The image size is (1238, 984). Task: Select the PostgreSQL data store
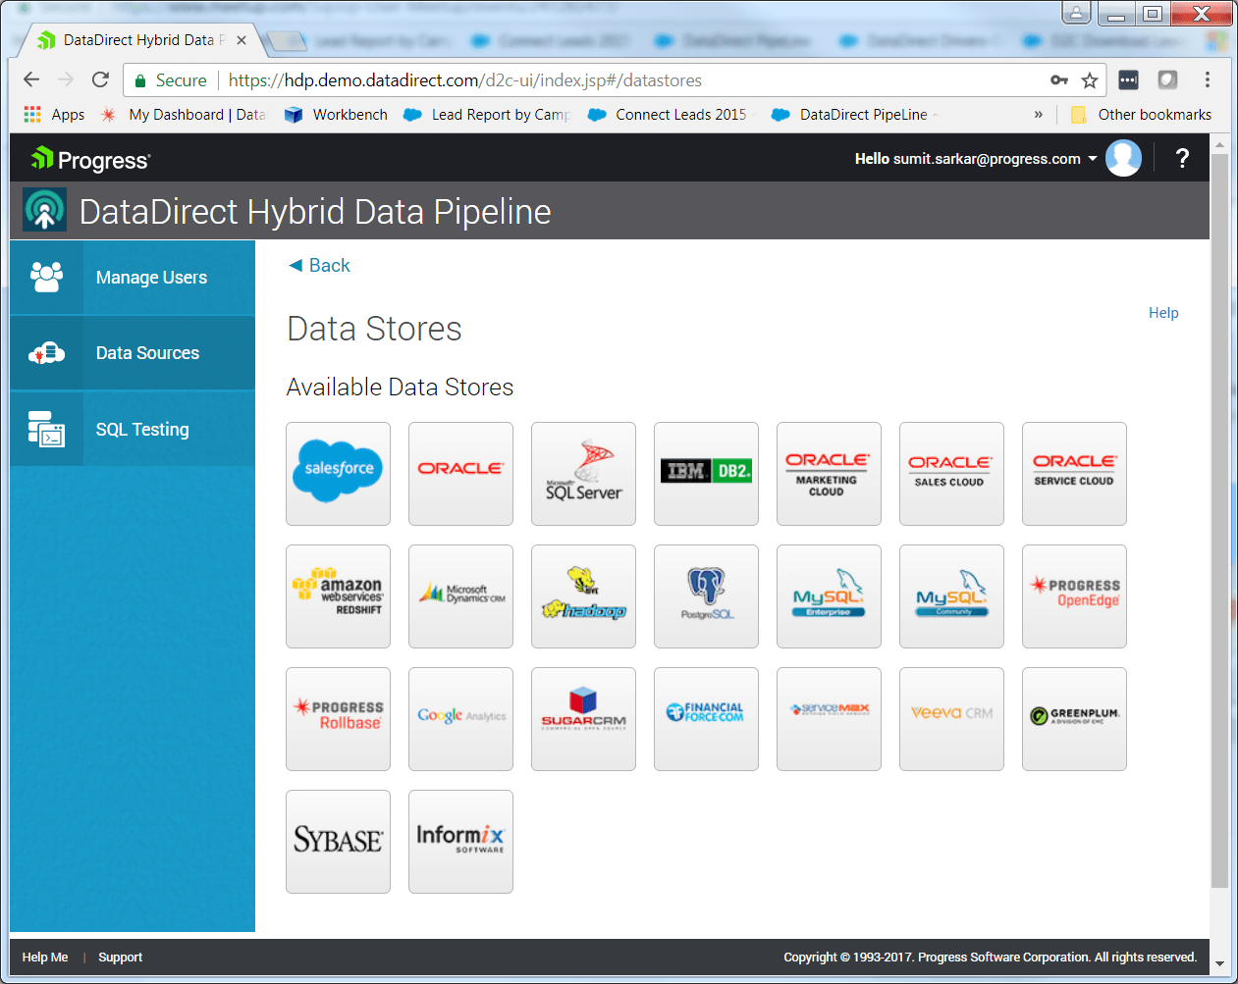[706, 596]
